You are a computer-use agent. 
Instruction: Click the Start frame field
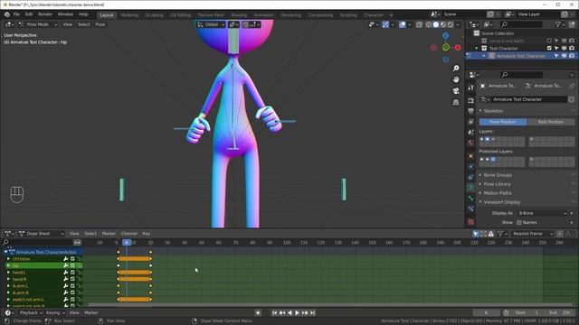pyautogui.click(x=527, y=313)
